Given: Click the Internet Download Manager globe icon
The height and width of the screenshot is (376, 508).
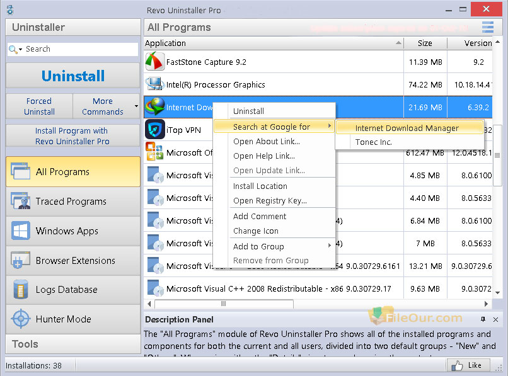Looking at the screenshot, I should tap(155, 106).
